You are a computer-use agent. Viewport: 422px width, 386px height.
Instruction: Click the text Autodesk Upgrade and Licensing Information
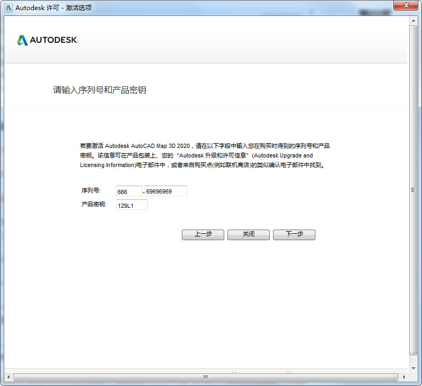tap(196, 160)
